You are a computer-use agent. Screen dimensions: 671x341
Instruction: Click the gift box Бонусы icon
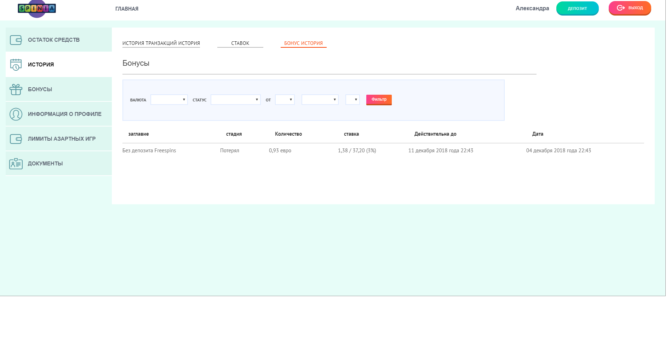16,89
